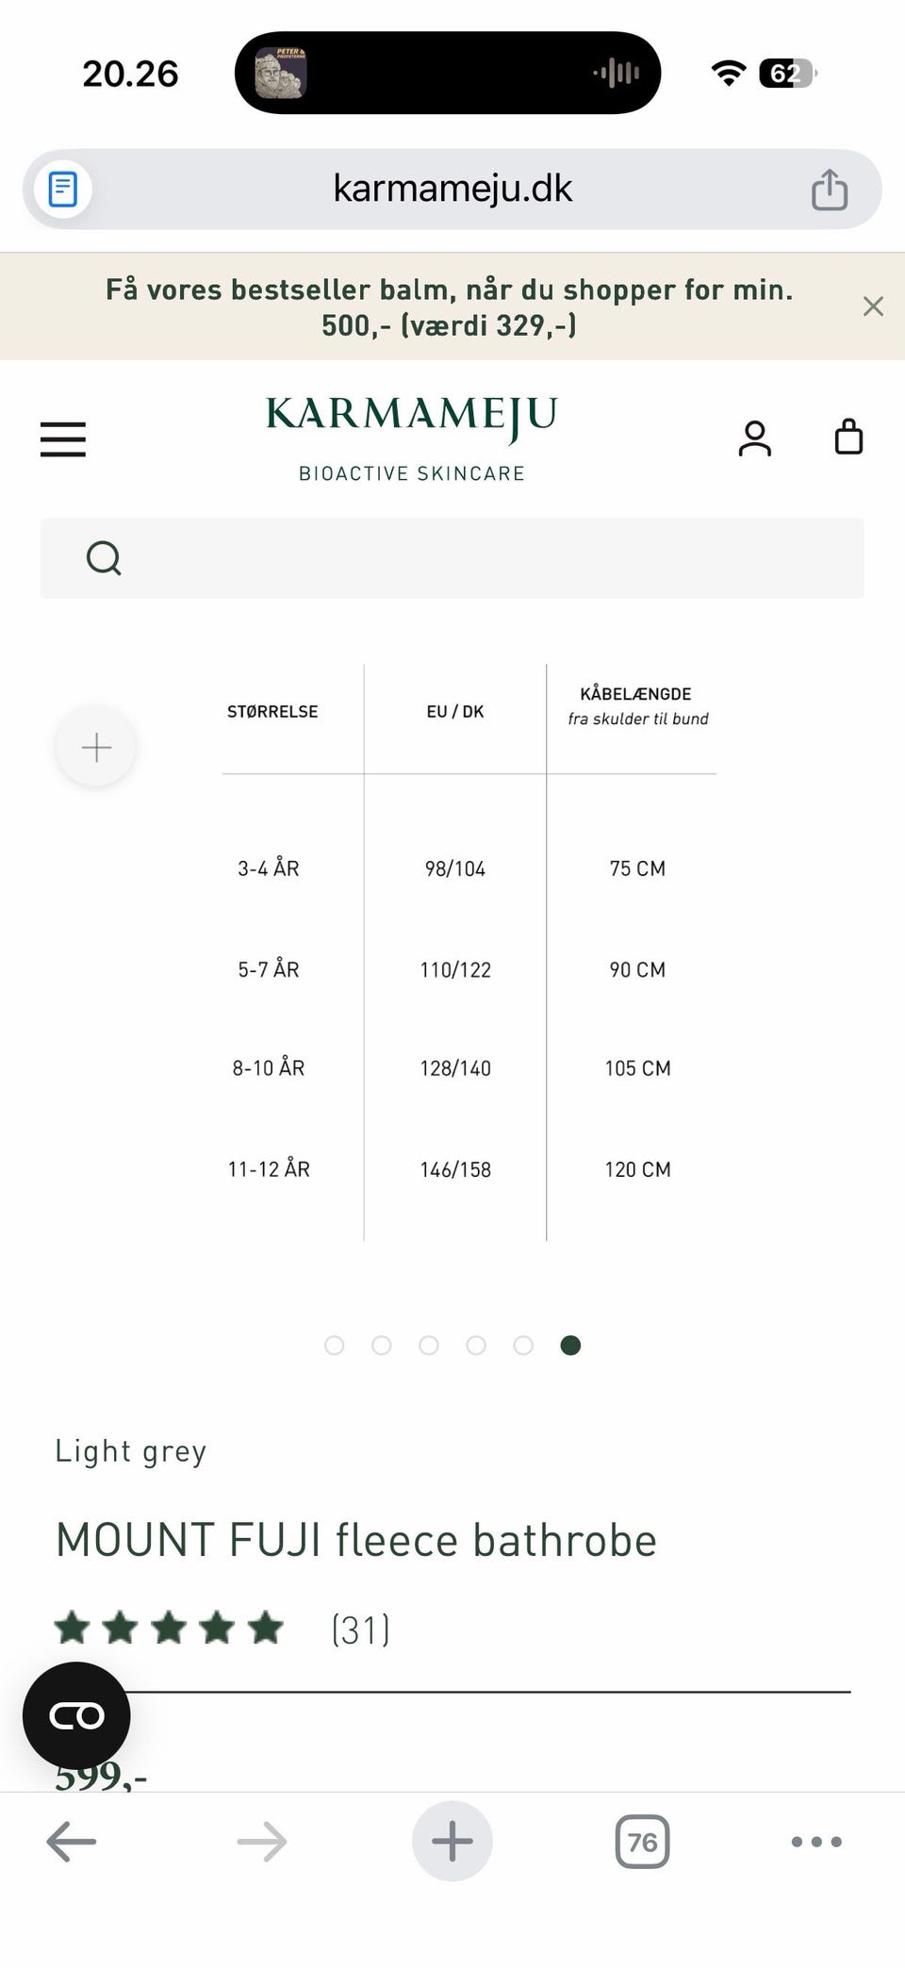Open the 31 reviews link
The width and height of the screenshot is (905, 1968).
360,1629
